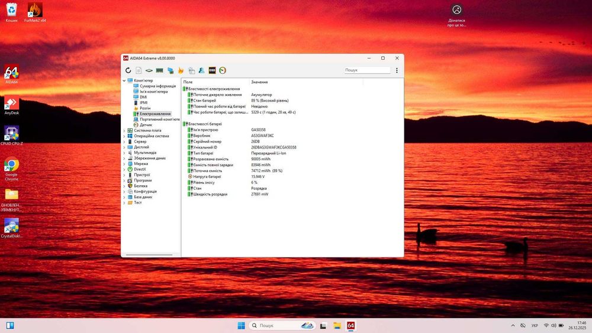592x333 pixels.
Task: Launch the flame stability test toolbar icon
Action: (181, 70)
